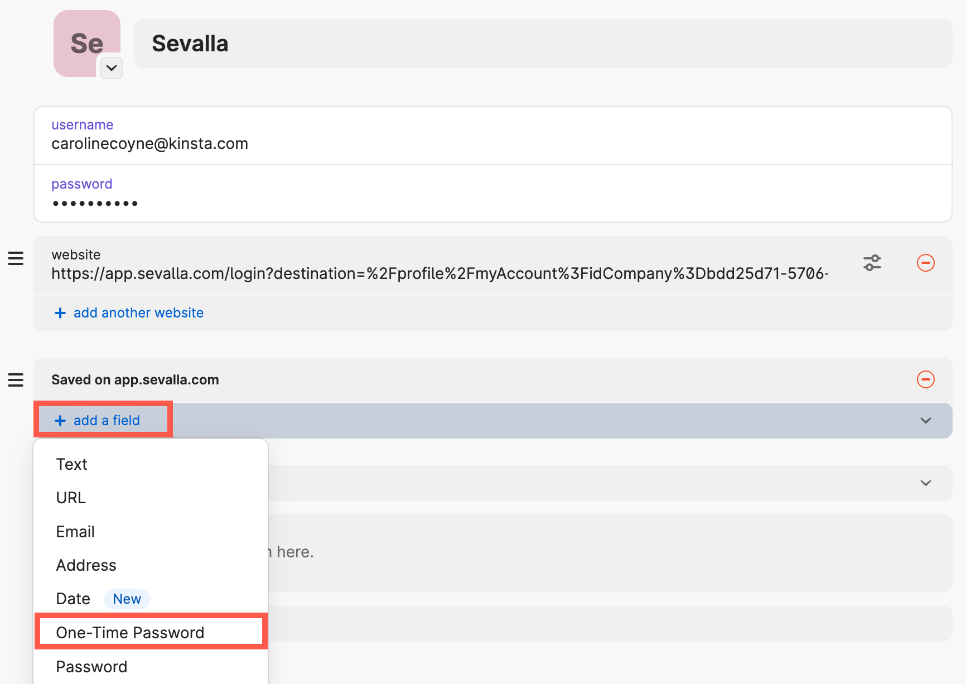Select Email field type
Image resolution: width=966 pixels, height=684 pixels.
coord(75,531)
